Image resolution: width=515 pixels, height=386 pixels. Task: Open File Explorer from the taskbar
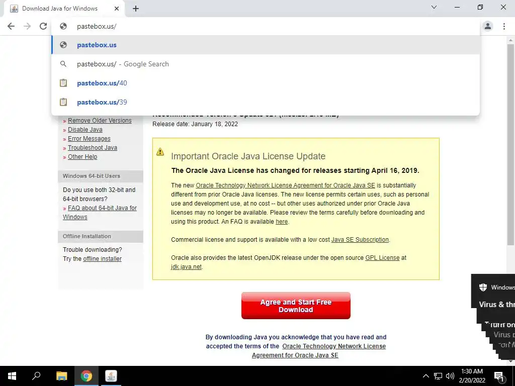61,376
